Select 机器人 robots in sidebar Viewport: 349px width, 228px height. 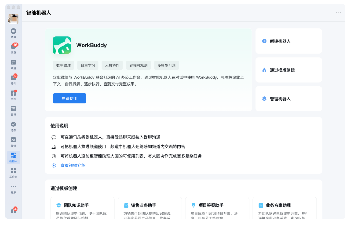click(14, 157)
